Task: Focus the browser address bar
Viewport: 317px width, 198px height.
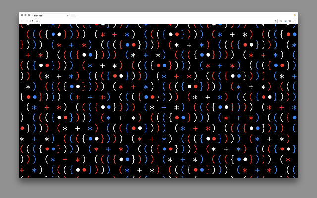Action: coord(156,21)
